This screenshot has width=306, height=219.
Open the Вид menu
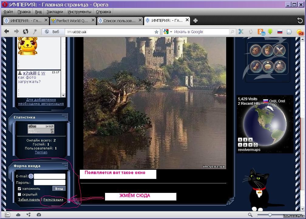pyautogui.click(x=39, y=12)
